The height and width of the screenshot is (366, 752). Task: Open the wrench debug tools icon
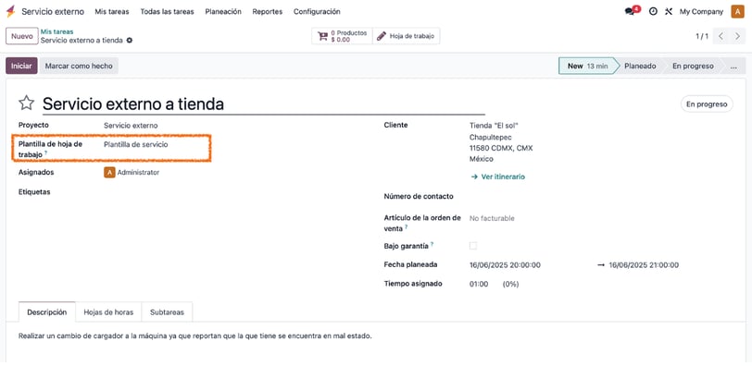click(x=669, y=11)
